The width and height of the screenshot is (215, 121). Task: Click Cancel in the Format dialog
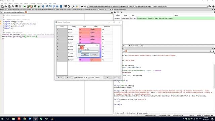point(94,55)
